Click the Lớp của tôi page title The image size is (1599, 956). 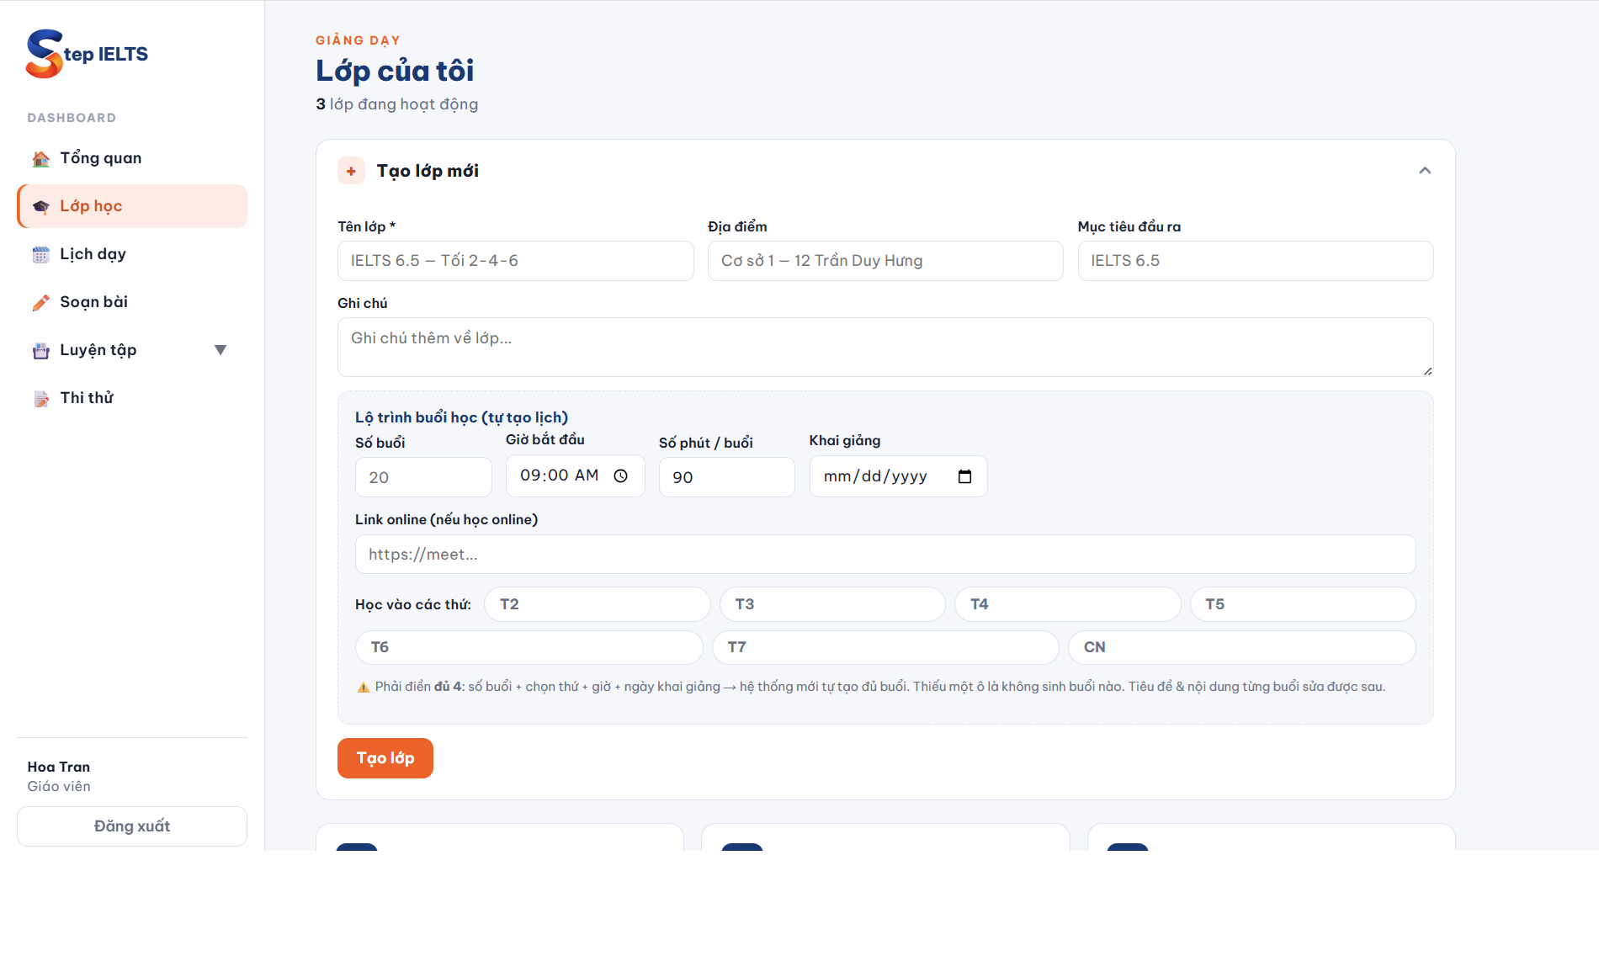[x=395, y=71]
